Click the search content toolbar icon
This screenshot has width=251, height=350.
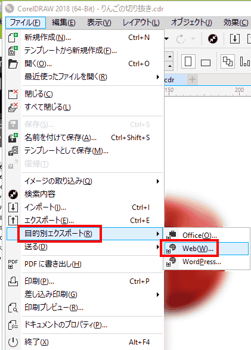213,39
